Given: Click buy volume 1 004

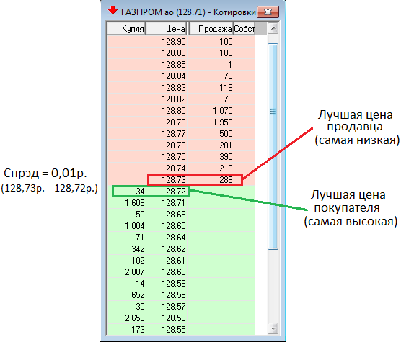Looking at the screenshot, I should [127, 226].
